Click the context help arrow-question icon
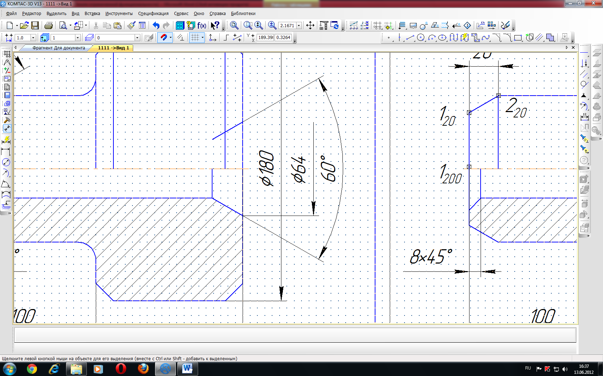This screenshot has width=603, height=376. pos(215,25)
